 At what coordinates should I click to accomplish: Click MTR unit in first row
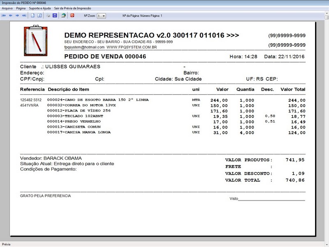pyautogui.click(x=196, y=100)
